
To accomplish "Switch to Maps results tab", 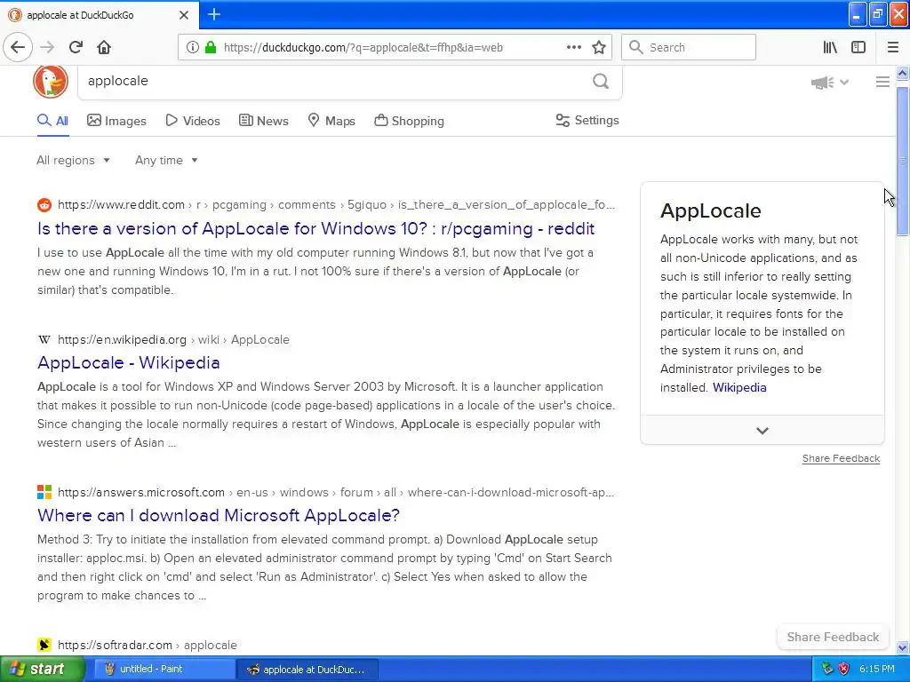I will [331, 121].
